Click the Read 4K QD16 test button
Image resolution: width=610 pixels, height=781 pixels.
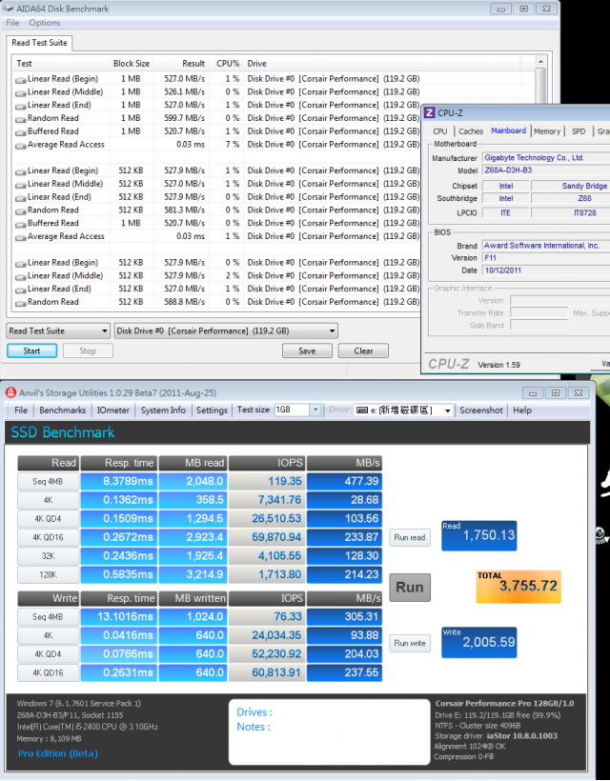pos(48,537)
